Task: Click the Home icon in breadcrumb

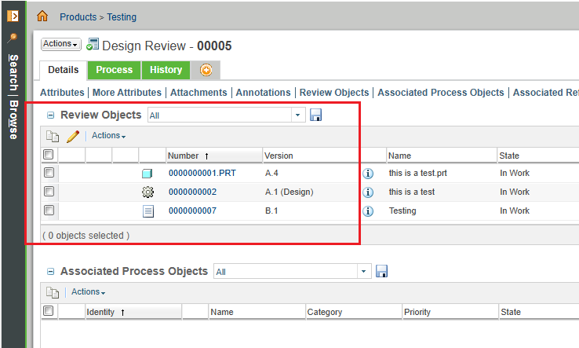Action: click(42, 16)
